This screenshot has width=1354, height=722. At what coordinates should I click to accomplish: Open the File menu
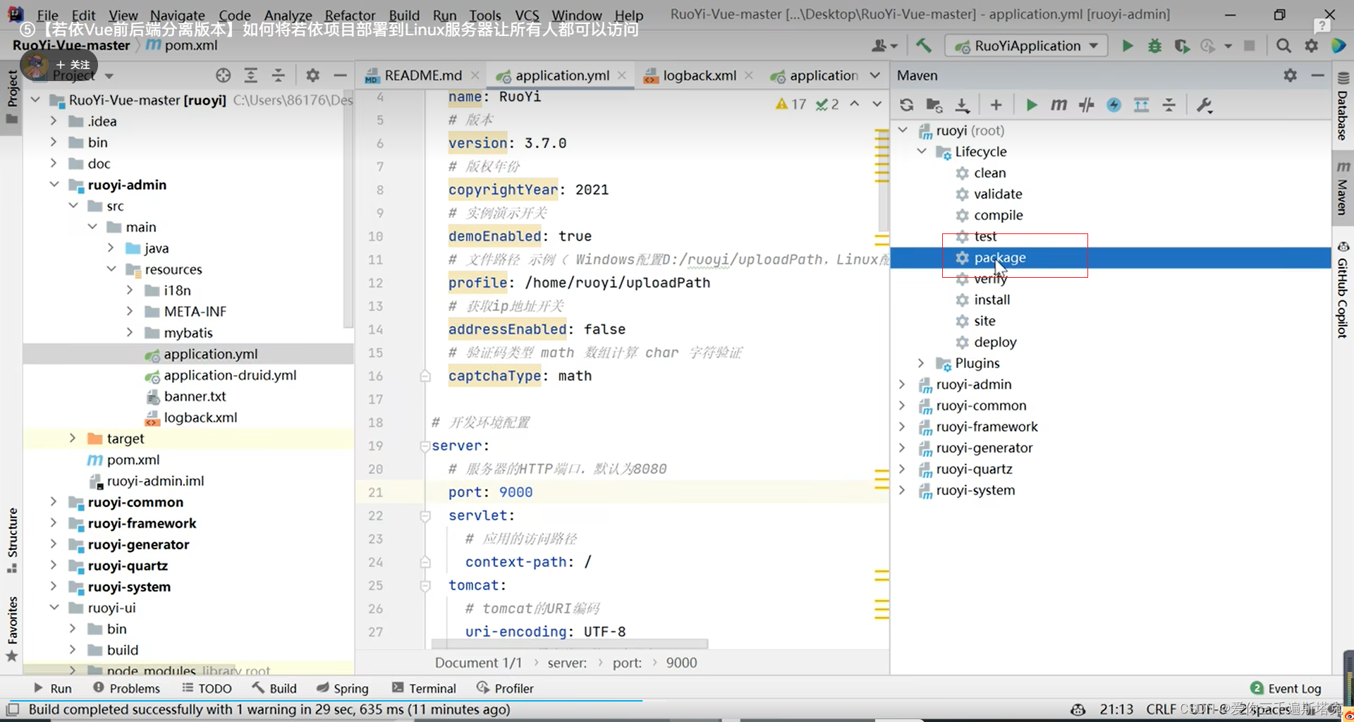47,15
